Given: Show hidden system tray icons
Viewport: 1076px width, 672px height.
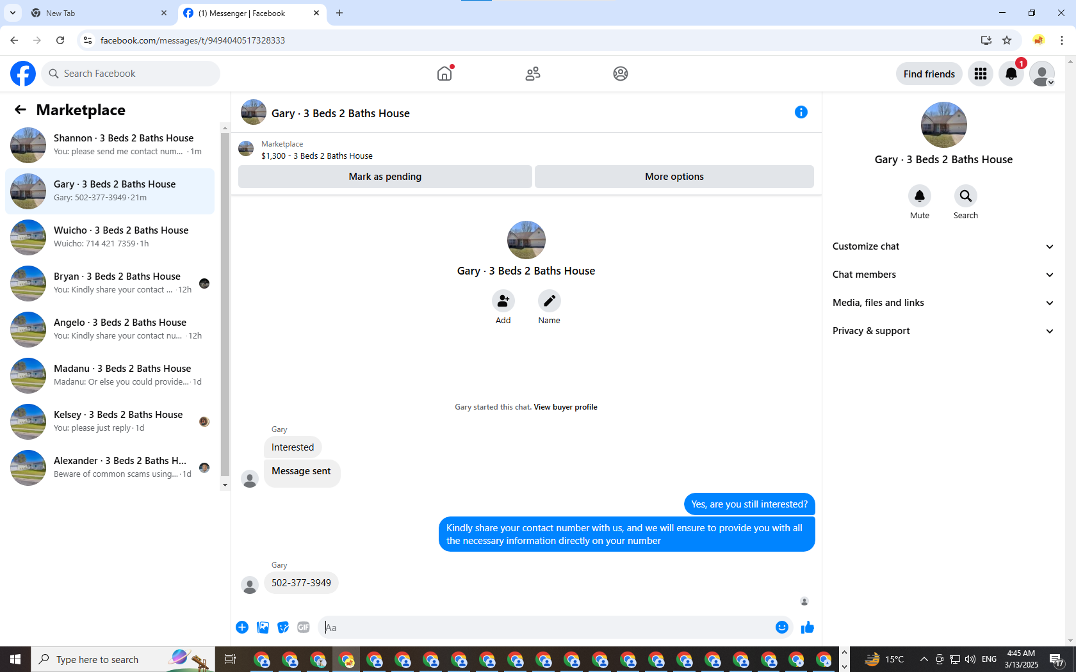Looking at the screenshot, I should [x=924, y=659].
